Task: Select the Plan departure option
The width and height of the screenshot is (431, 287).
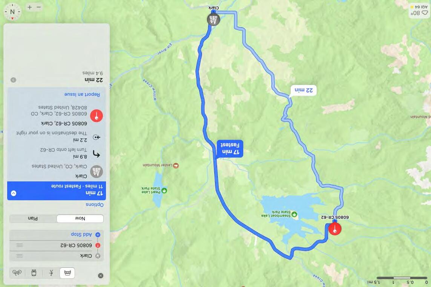Action: [33, 218]
